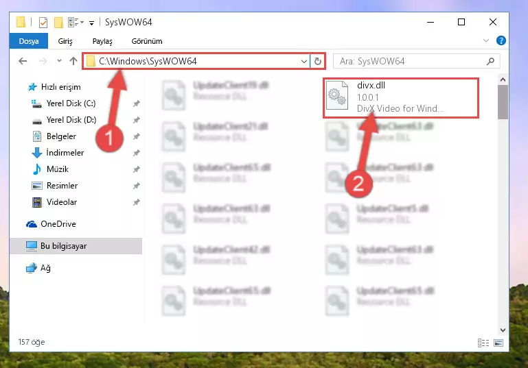Click the pin icon next to Yerel Disk (D:)

[137, 120]
